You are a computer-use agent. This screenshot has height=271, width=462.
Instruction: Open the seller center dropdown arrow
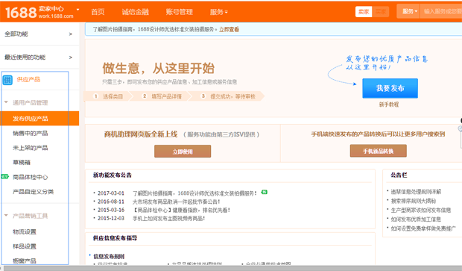point(77,10)
